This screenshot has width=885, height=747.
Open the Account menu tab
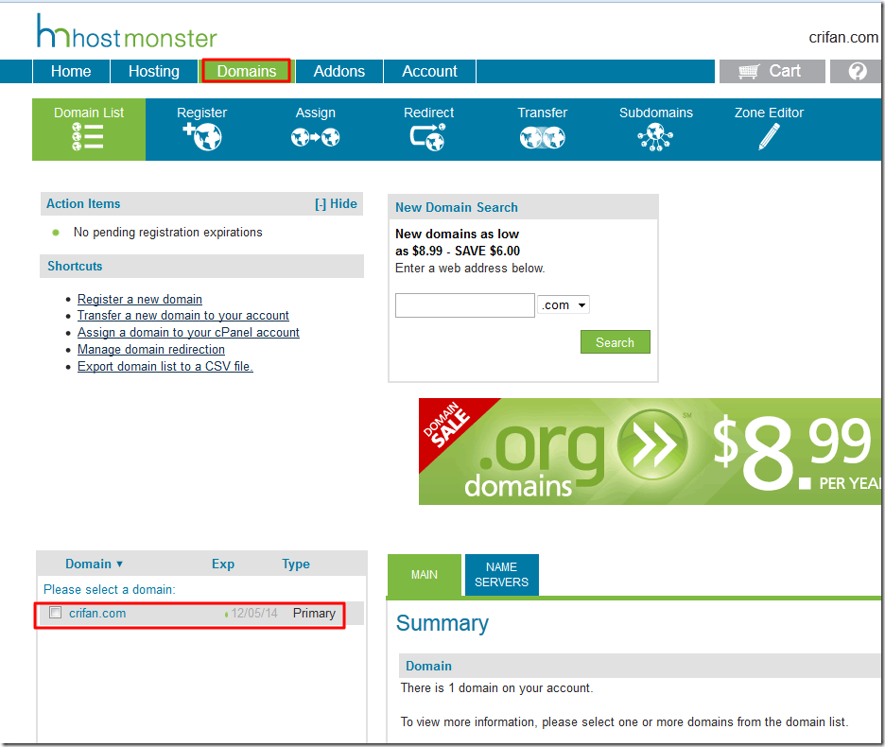429,71
